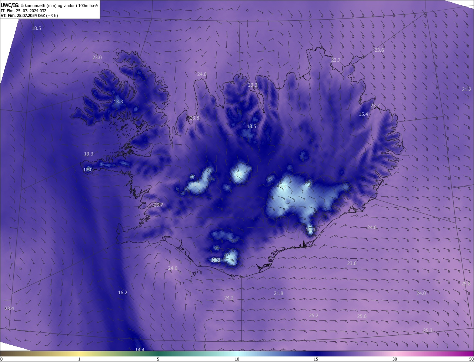Select the map value 18.5
Screen dimensions: 474x362
tap(36, 29)
